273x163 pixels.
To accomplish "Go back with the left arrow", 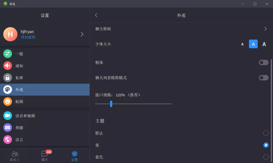I will click(x=96, y=15).
